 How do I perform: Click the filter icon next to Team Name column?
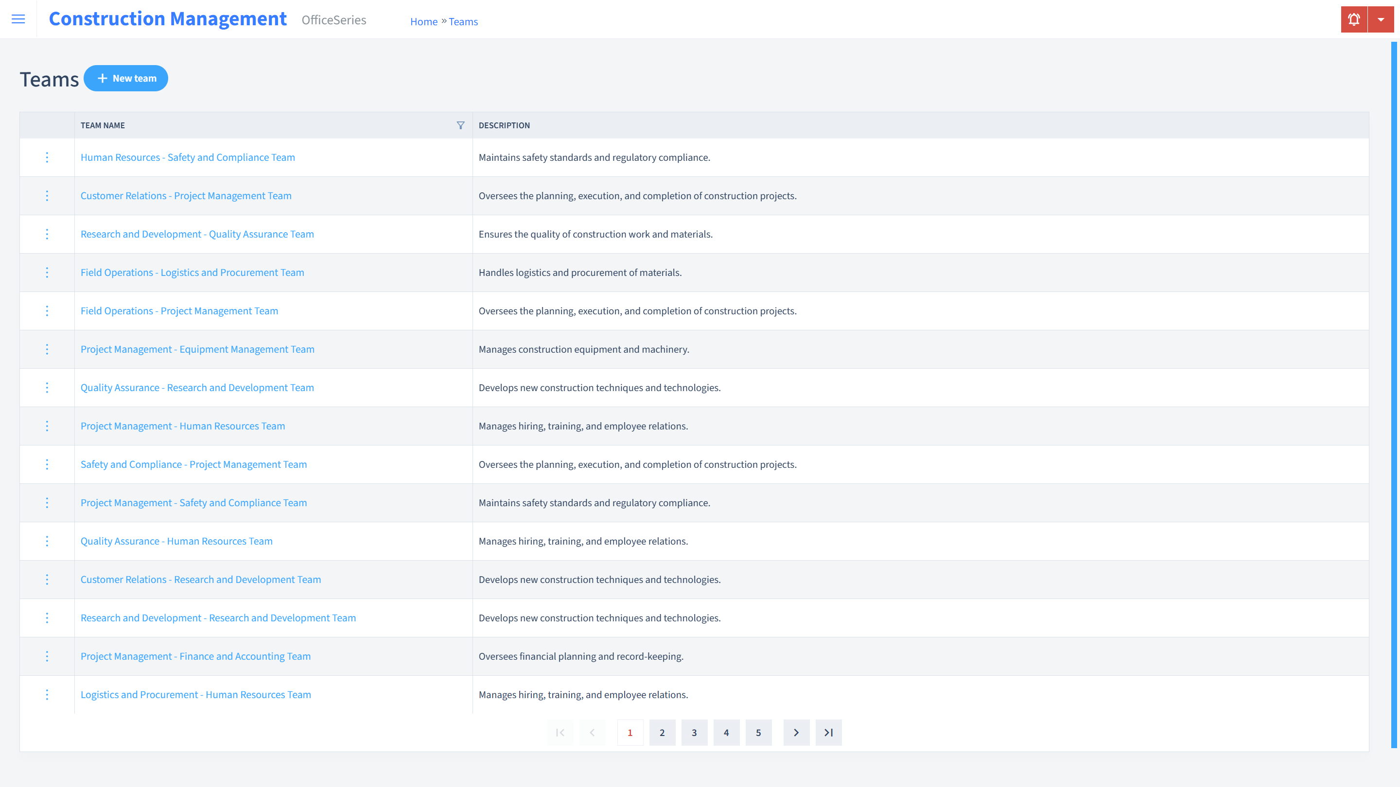click(460, 124)
